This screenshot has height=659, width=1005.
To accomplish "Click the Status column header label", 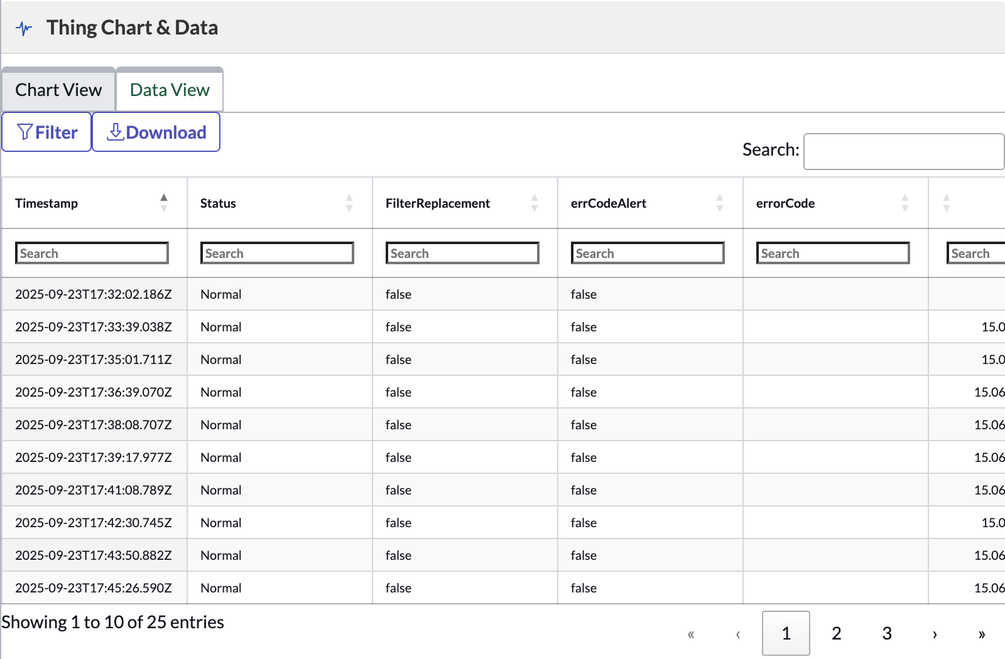I will [x=218, y=203].
